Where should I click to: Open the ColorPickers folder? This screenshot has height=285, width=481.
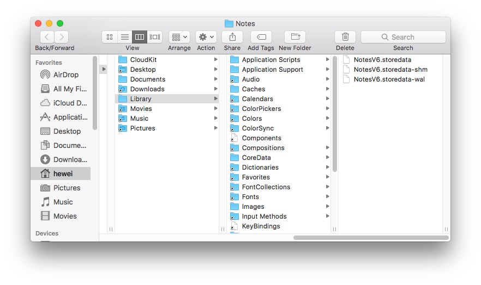(x=279, y=109)
